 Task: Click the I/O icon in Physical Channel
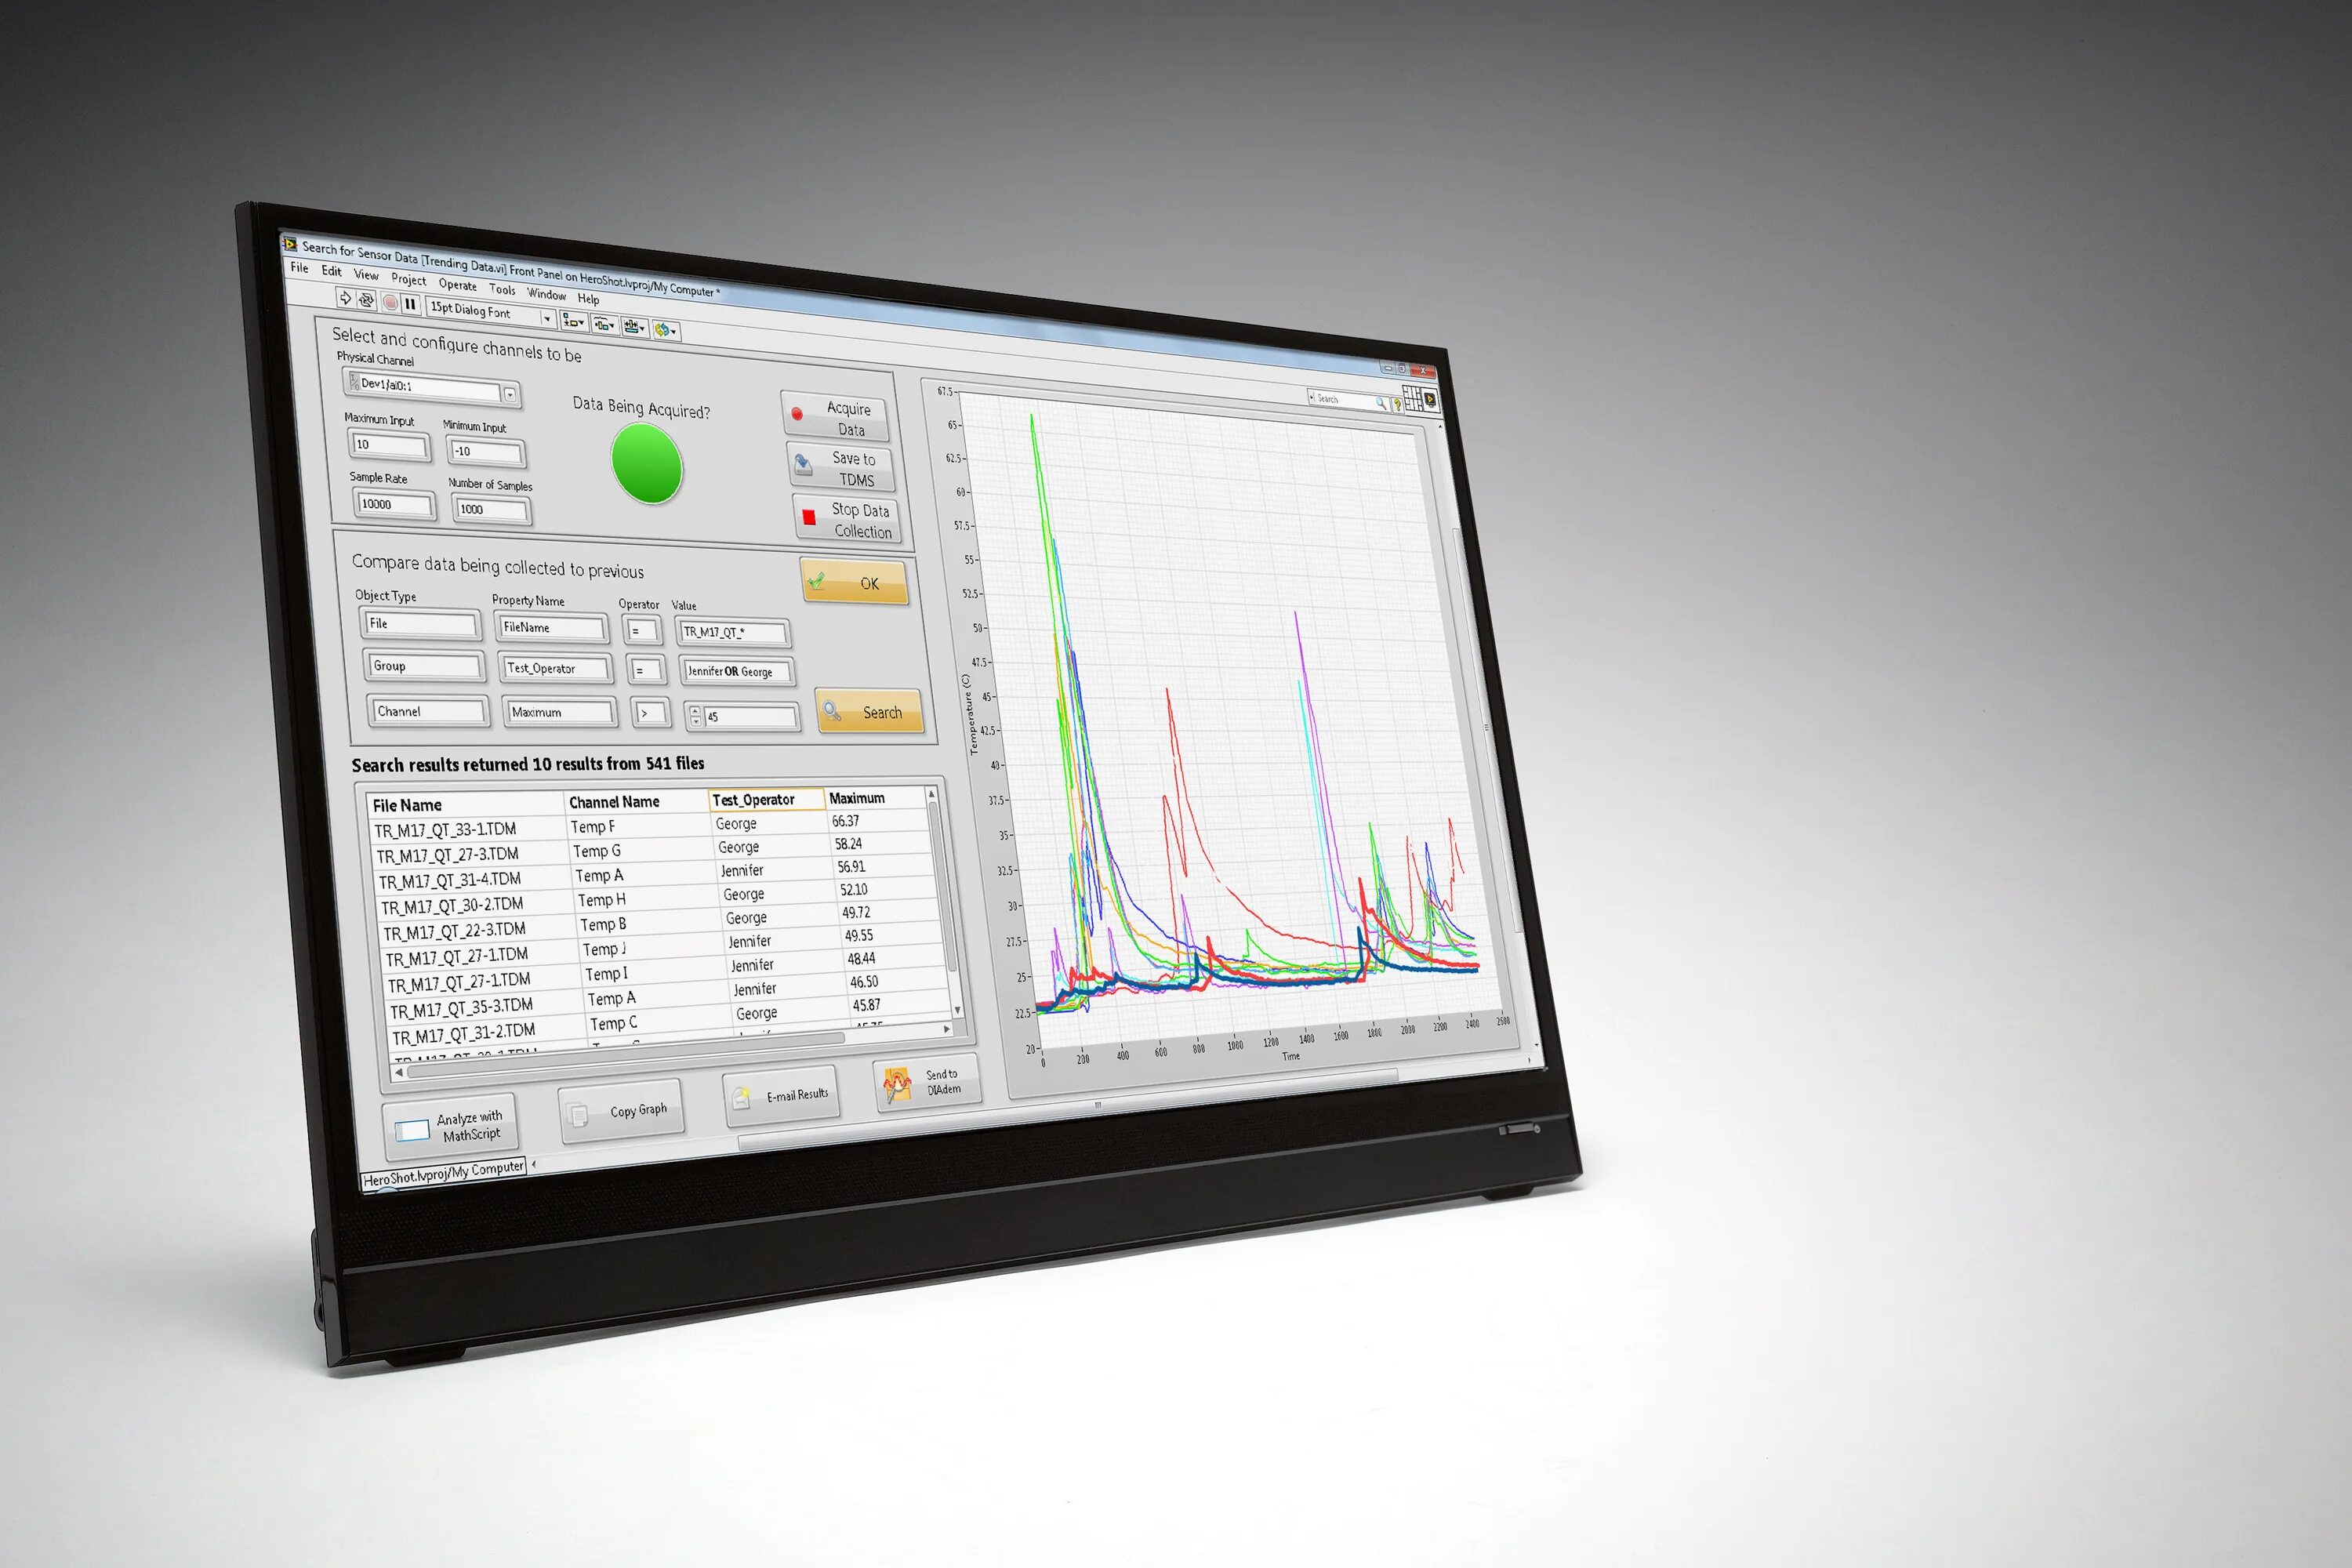(354, 382)
